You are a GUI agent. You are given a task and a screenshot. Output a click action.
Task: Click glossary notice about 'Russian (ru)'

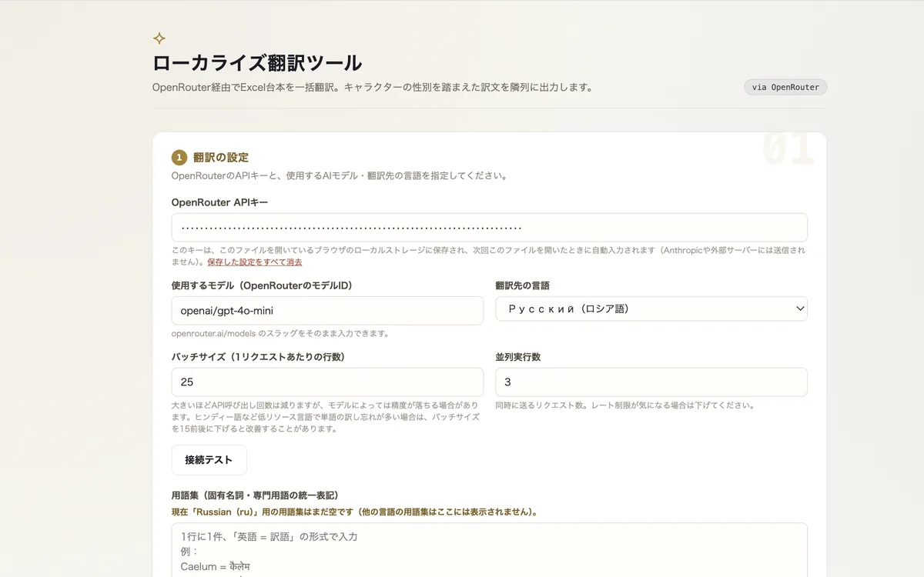click(354, 512)
